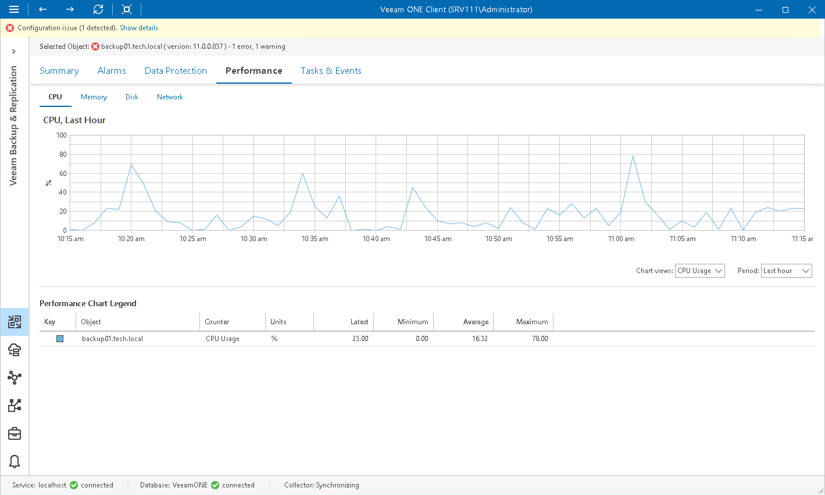Select the Performance tab
Screen dimensions: 825x495
pyautogui.click(x=254, y=71)
